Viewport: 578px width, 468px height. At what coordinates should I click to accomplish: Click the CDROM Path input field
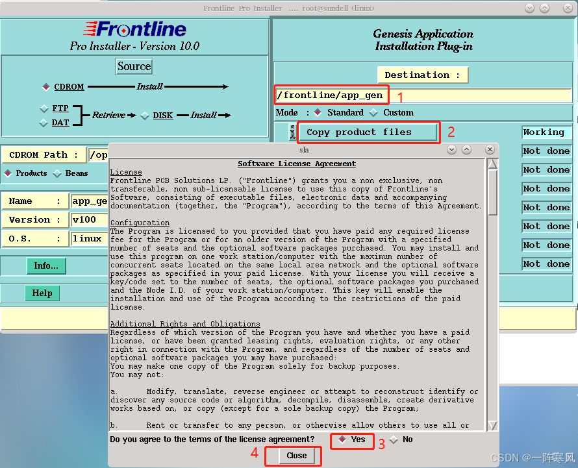(98, 154)
